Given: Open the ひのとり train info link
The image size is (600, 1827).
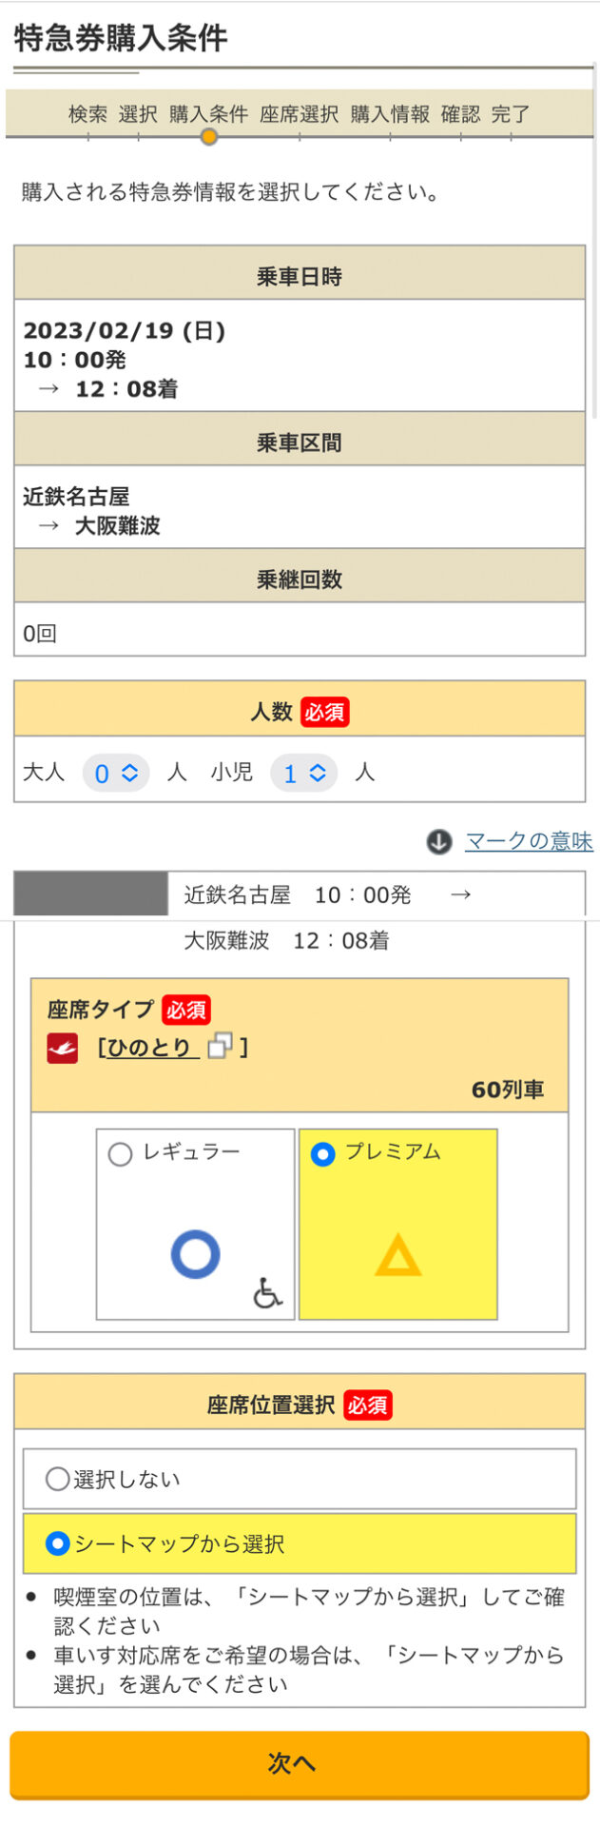Looking at the screenshot, I should [x=149, y=1048].
